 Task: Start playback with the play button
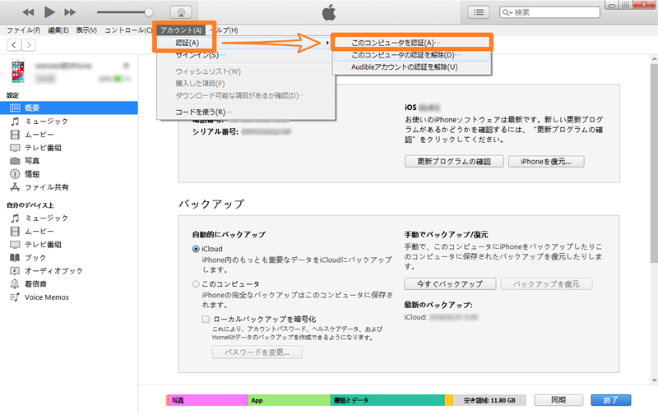[49, 12]
